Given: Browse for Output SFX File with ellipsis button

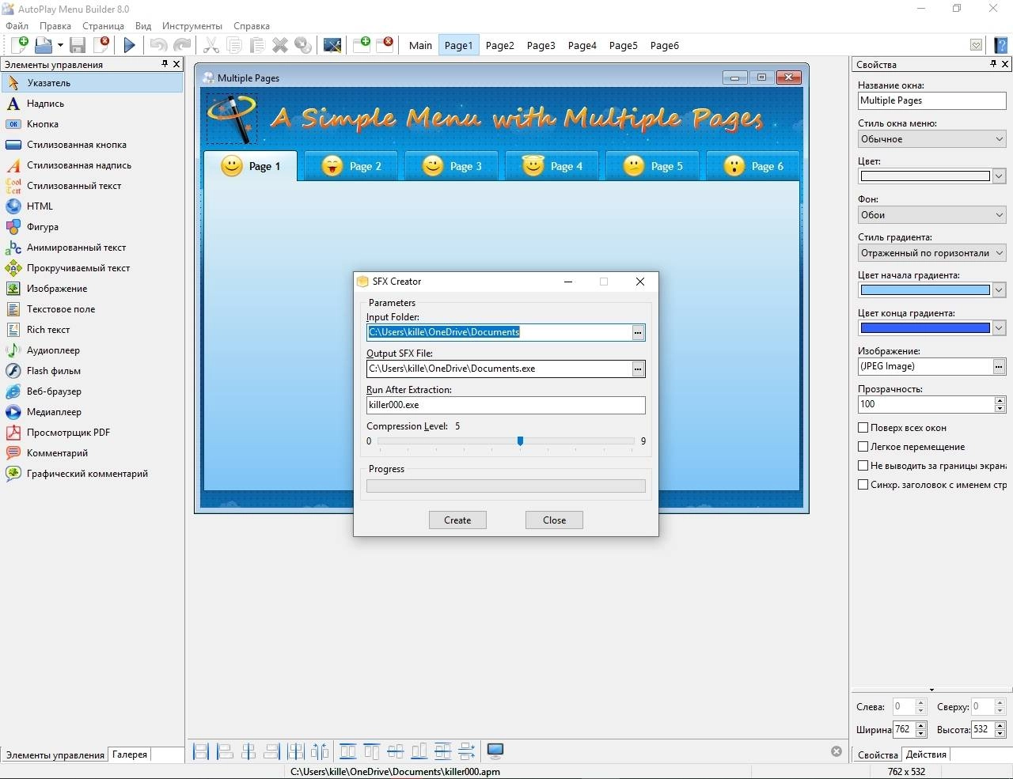Looking at the screenshot, I should [638, 369].
